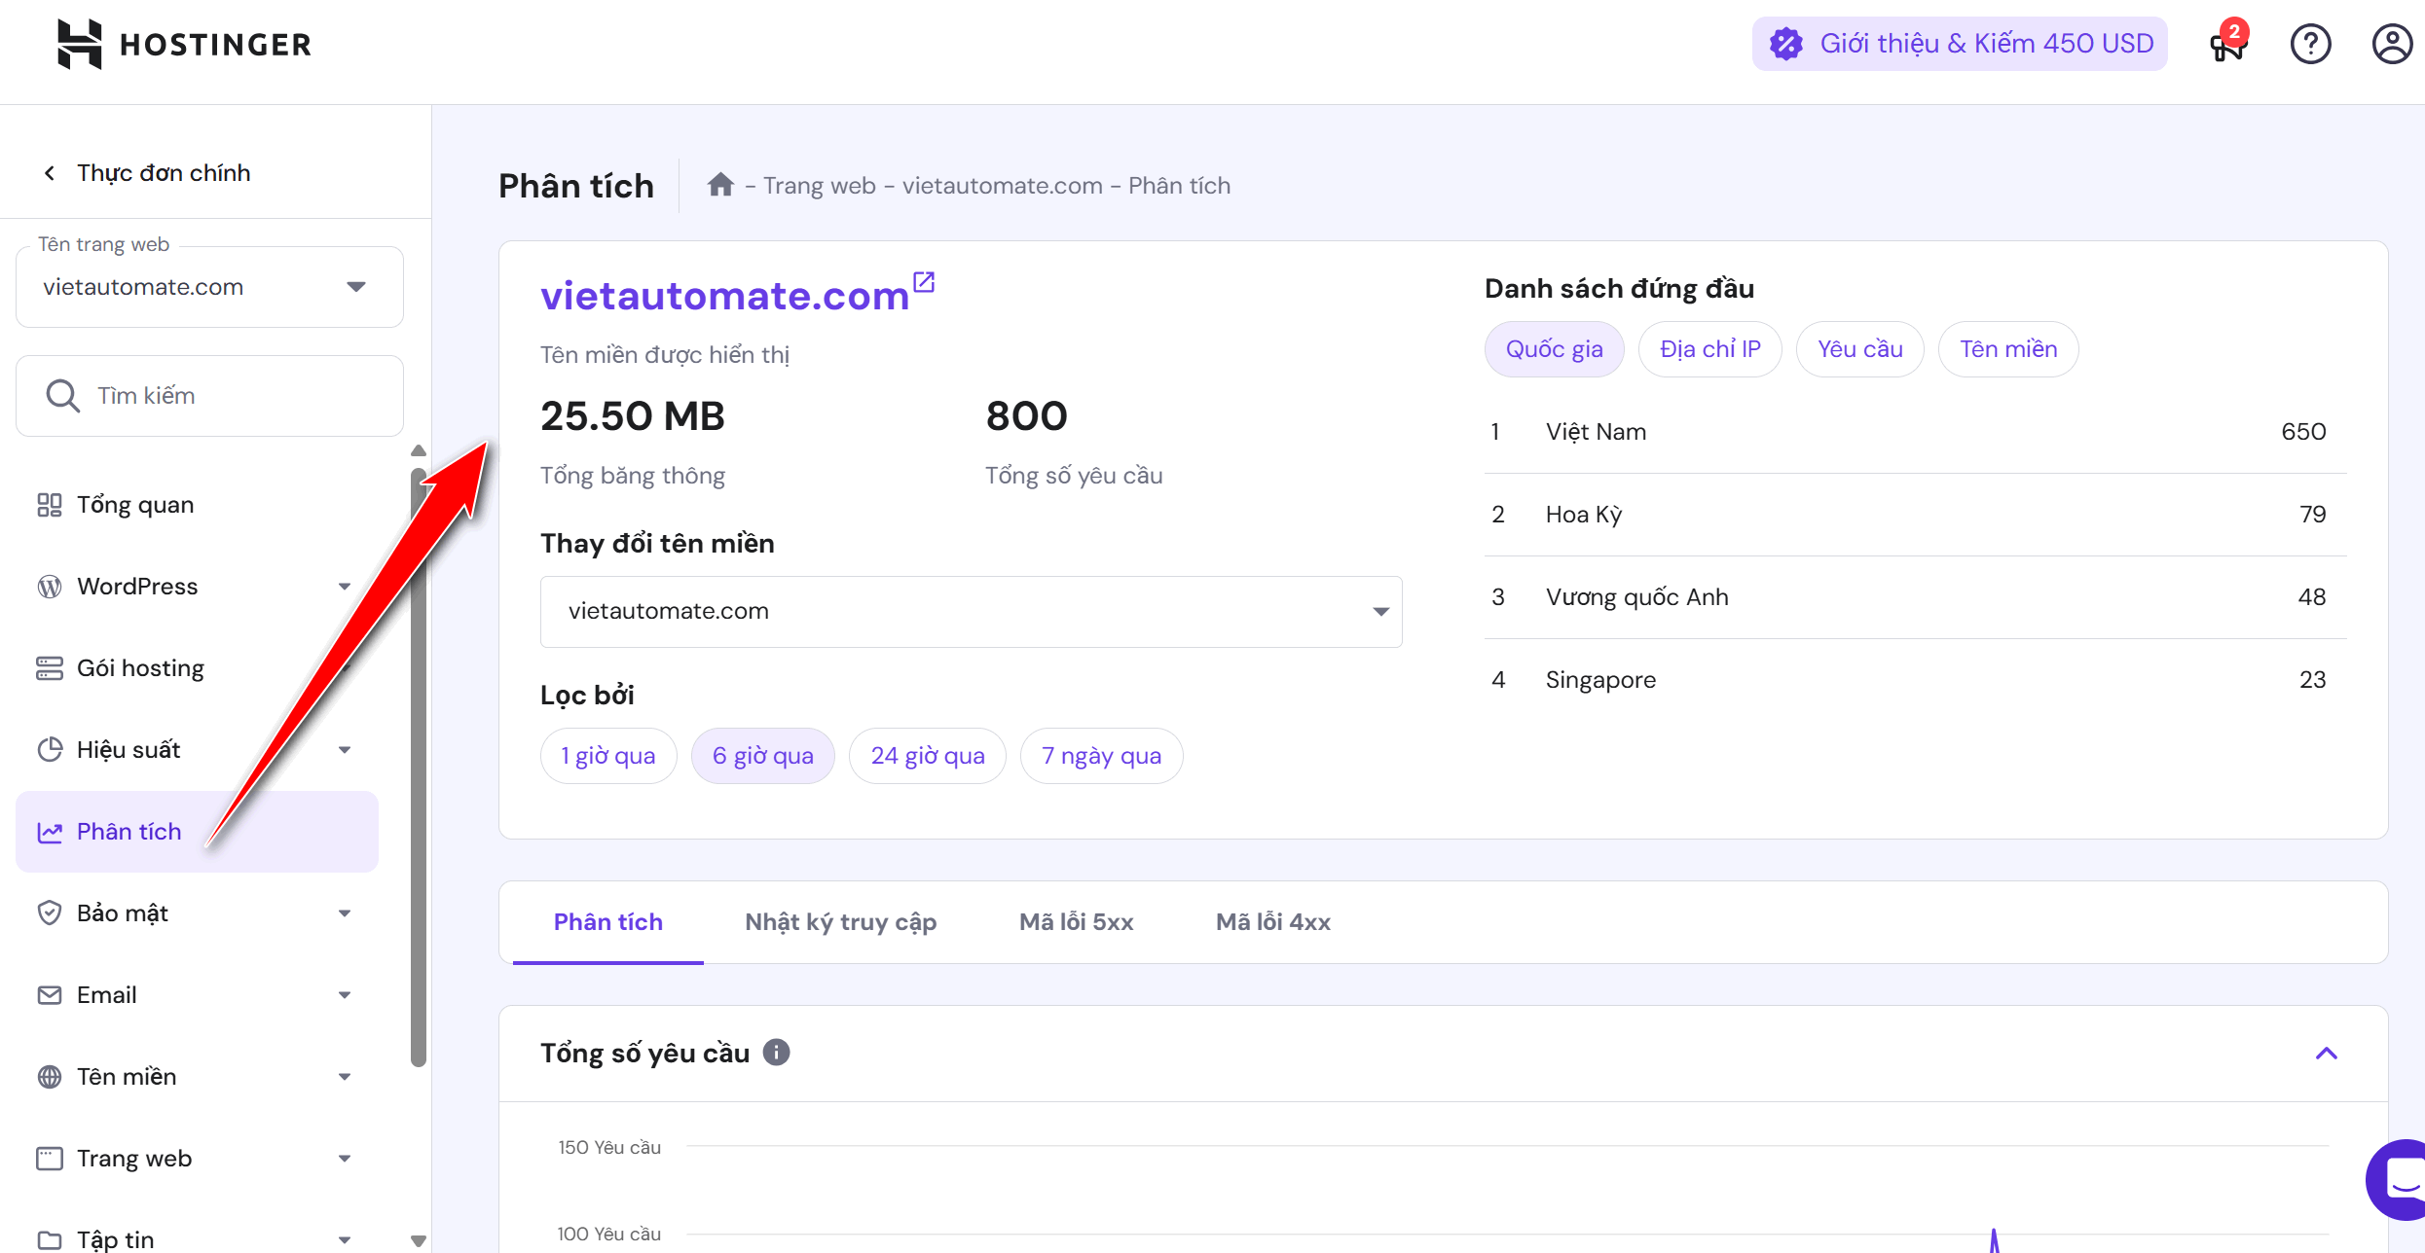
Task: Open Thay đổi tên miền dropdown
Action: pyautogui.click(x=971, y=612)
